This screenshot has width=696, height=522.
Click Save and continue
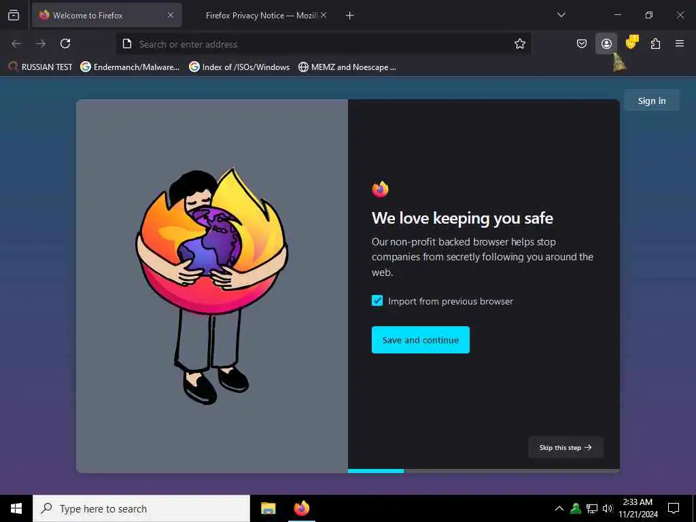tap(420, 340)
